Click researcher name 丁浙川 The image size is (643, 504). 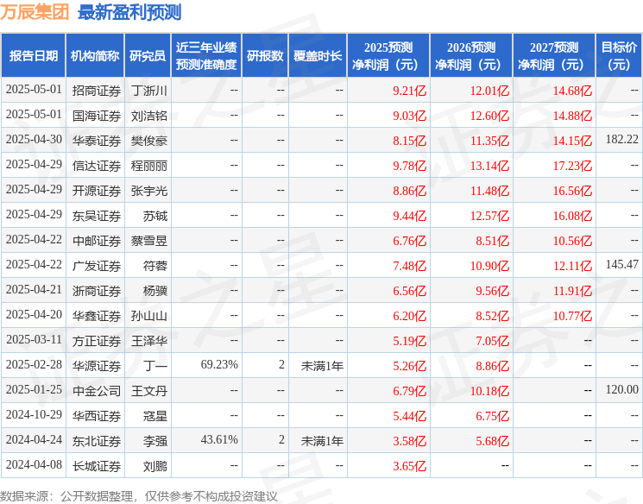coord(149,91)
